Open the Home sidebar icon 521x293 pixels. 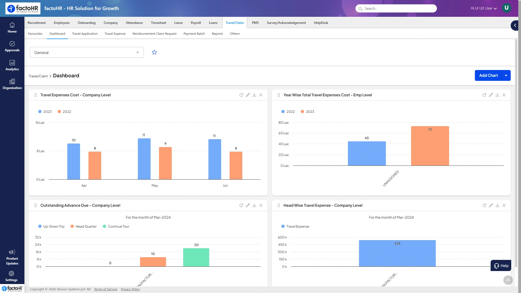(x=12, y=28)
